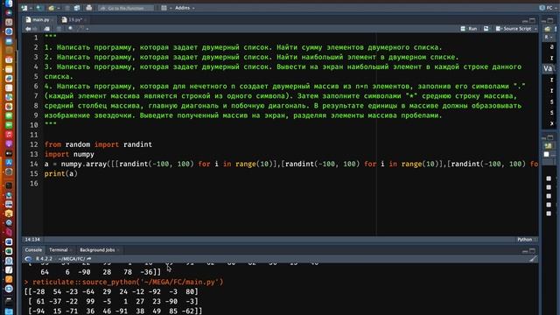This screenshot has height=315, width=560.
Task: Switch to the Console tab
Action: [x=33, y=250]
